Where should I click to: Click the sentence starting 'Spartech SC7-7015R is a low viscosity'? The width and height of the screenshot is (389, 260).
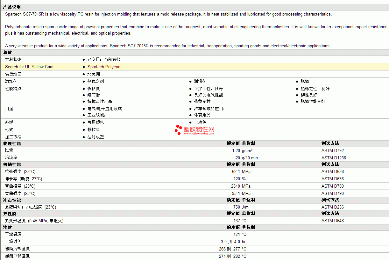(168, 14)
